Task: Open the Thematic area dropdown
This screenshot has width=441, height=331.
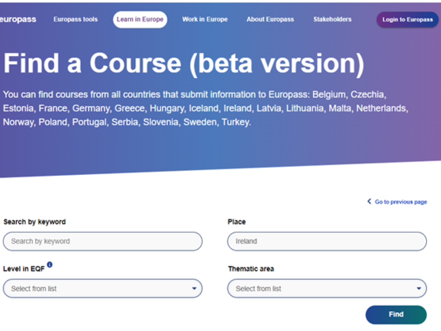Action: pyautogui.click(x=327, y=288)
